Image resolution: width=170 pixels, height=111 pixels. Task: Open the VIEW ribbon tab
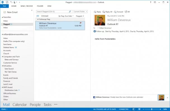[x=49, y=6]
